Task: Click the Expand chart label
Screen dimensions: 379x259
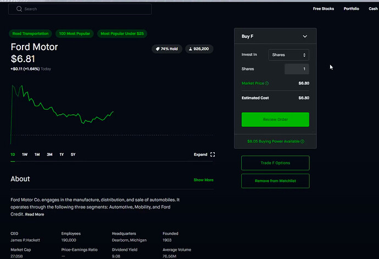Action: pos(200,155)
